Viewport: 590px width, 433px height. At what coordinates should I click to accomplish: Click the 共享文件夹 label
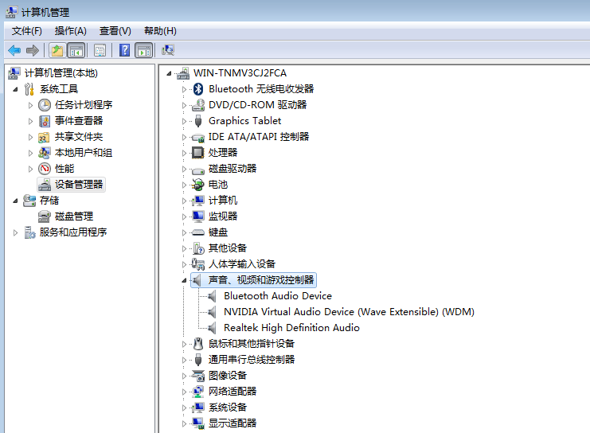coord(79,137)
